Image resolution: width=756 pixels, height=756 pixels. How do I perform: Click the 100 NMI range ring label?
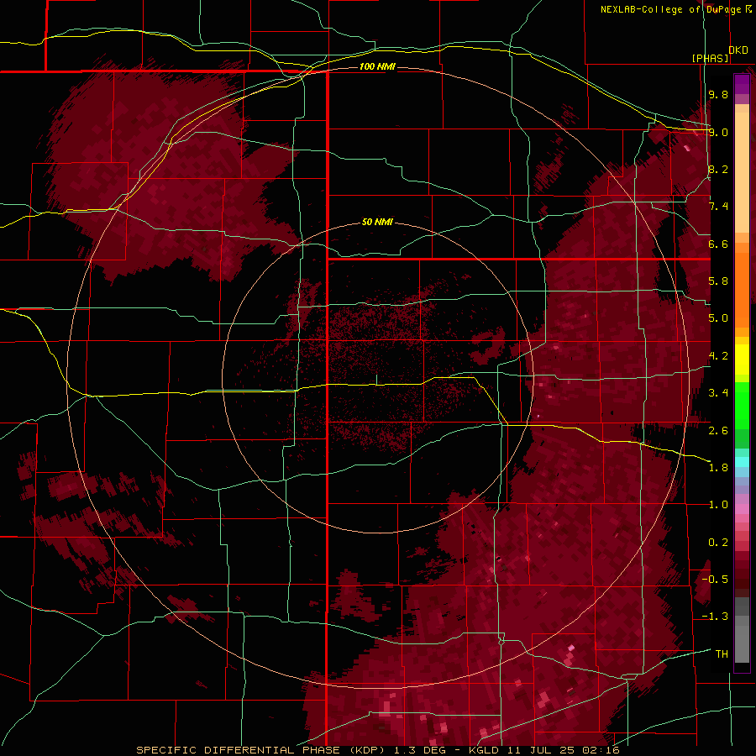[x=377, y=66]
